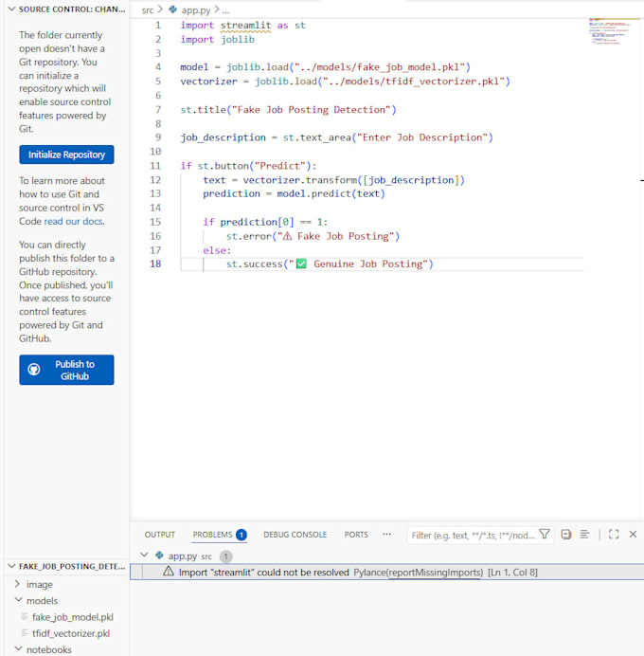Click the warning triangle icon on the problem row

pyautogui.click(x=169, y=571)
